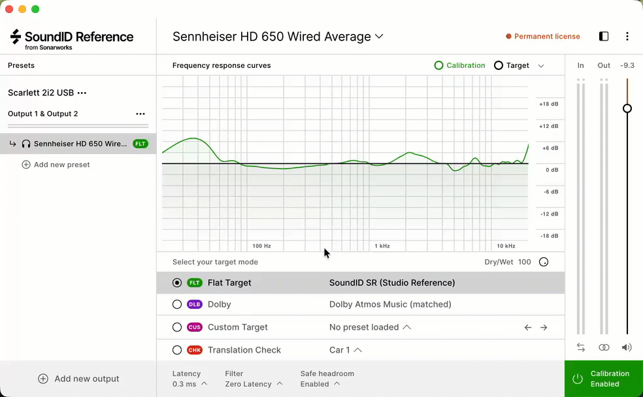
Task: Adjust the Dry/Wet knob
Action: pyautogui.click(x=544, y=262)
